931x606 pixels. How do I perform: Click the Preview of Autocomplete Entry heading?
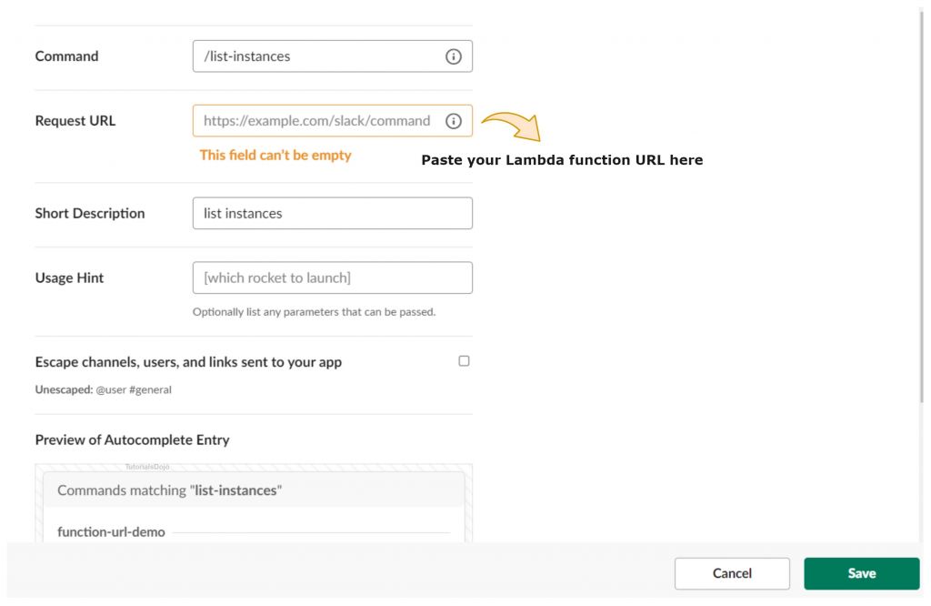pyautogui.click(x=132, y=439)
